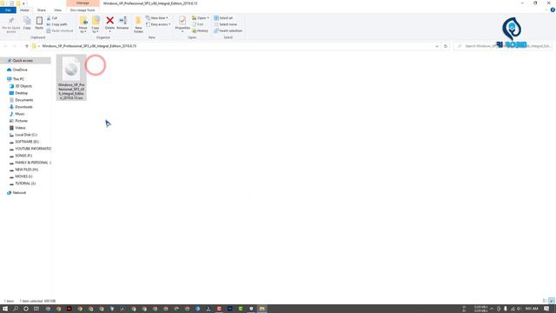Image resolution: width=556 pixels, height=313 pixels.
Task: Open 3D Objects folder in sidebar
Action: pos(23,86)
